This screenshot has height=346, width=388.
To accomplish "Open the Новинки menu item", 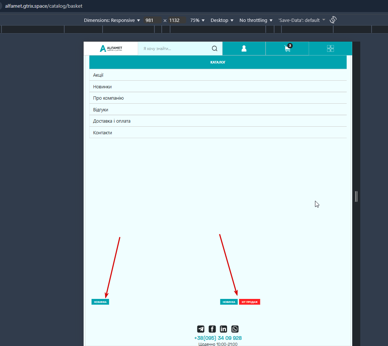I will [218, 86].
